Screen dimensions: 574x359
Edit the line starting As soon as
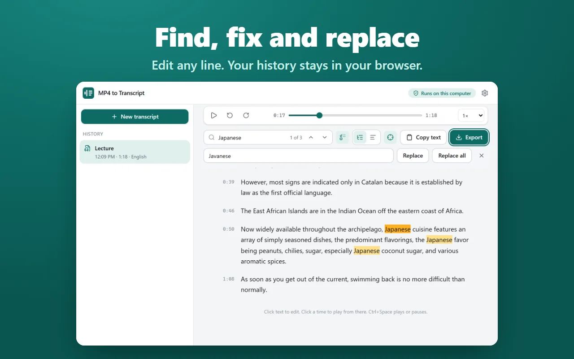click(x=353, y=285)
